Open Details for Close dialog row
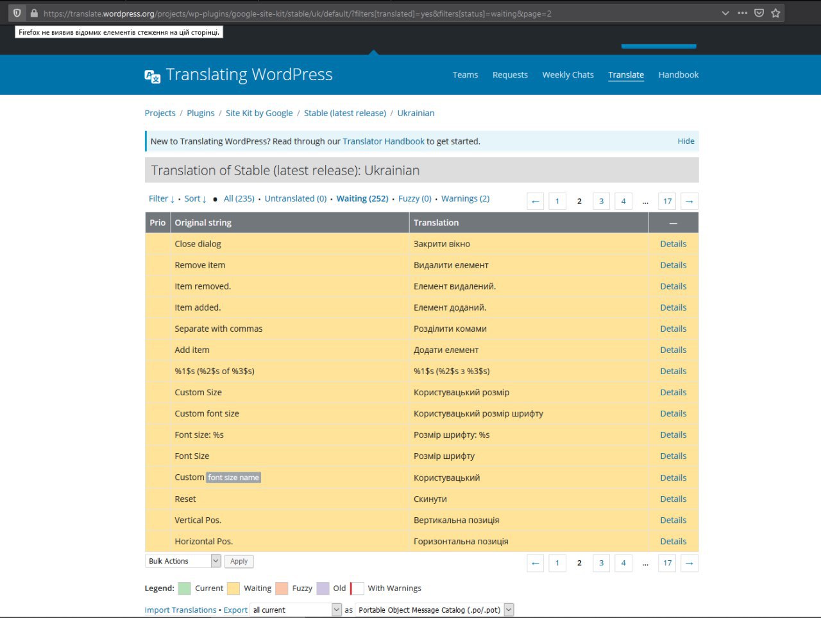 point(673,244)
